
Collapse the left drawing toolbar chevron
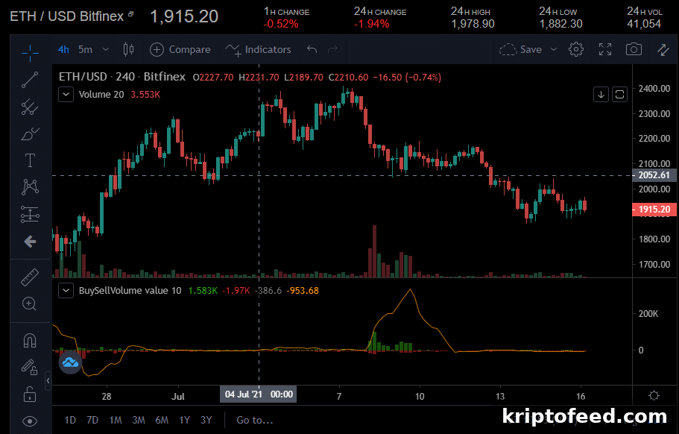pyautogui.click(x=48, y=381)
